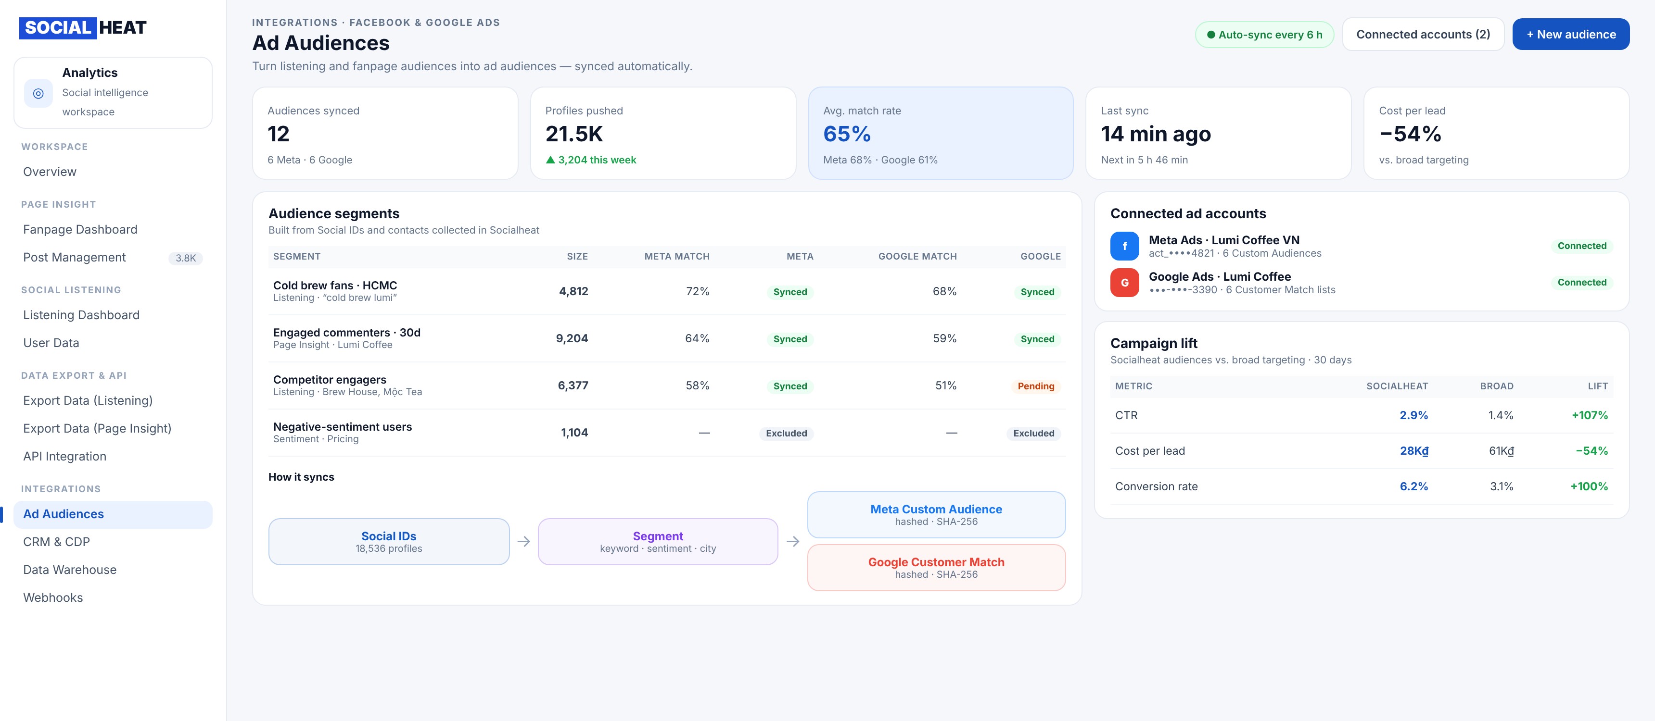This screenshot has width=1655, height=721.
Task: Open Fanpage Dashboard in sidebar
Action: [113, 230]
